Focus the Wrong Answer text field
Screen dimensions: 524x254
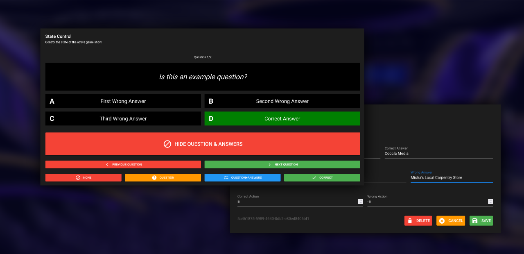(450, 178)
